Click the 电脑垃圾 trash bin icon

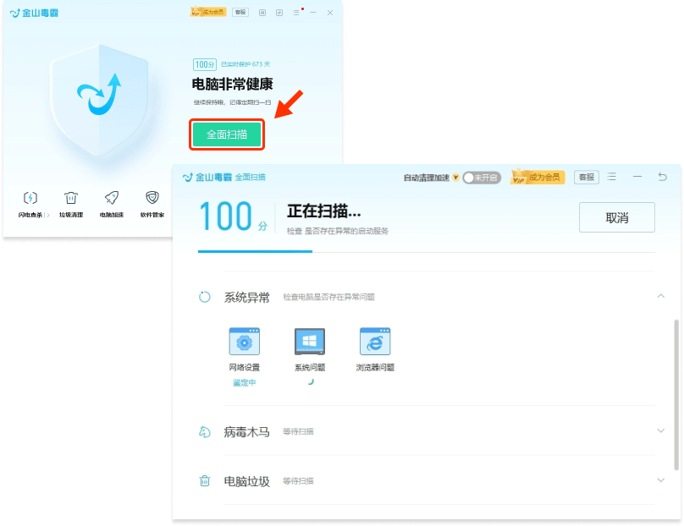point(205,481)
